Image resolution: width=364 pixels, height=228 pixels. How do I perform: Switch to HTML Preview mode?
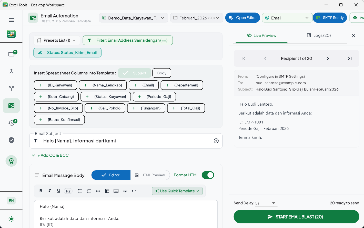pos(150,175)
